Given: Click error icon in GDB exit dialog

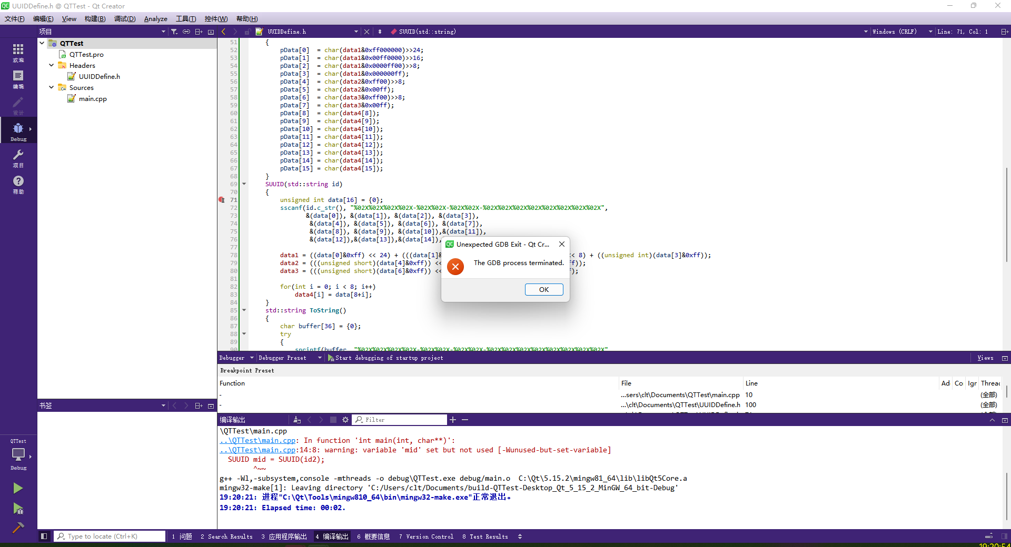Looking at the screenshot, I should (x=455, y=267).
